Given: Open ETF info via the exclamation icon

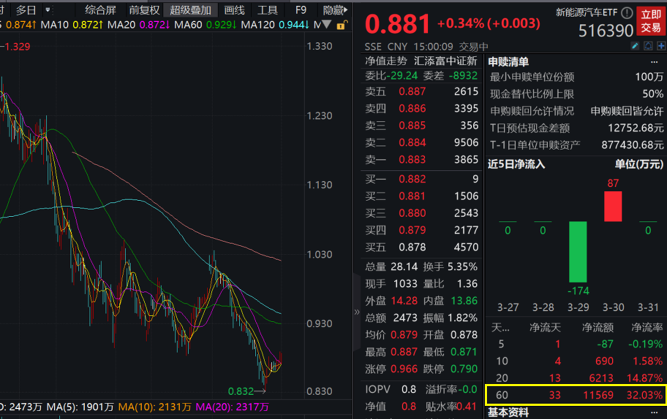Looking at the screenshot, I should 627,13.
